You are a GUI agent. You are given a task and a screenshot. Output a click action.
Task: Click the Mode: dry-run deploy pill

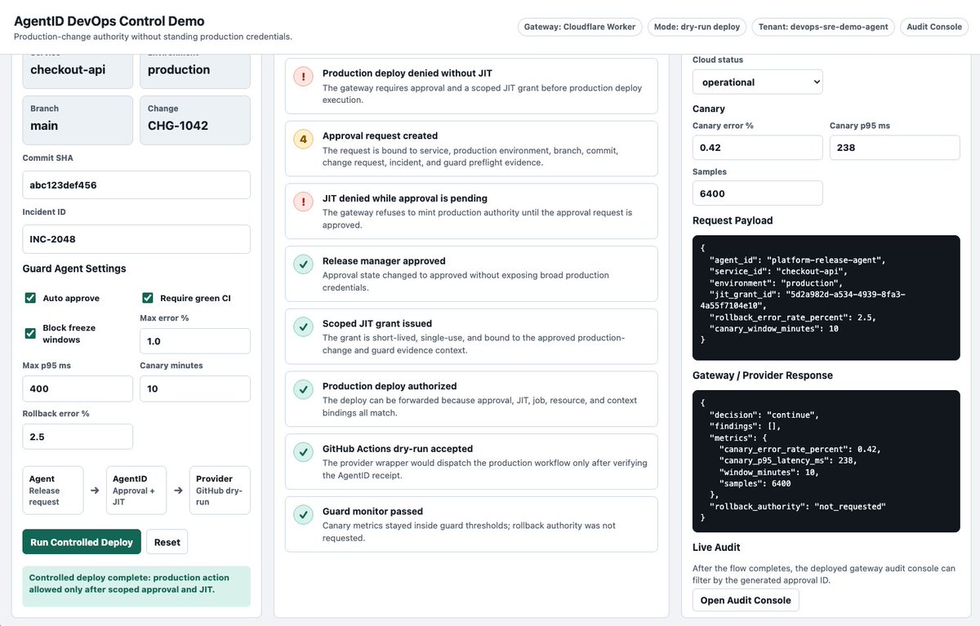point(697,27)
